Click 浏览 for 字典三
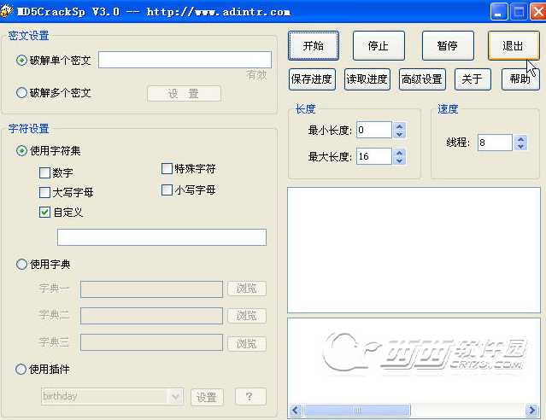Viewport: 546px width, 420px height. tap(247, 344)
